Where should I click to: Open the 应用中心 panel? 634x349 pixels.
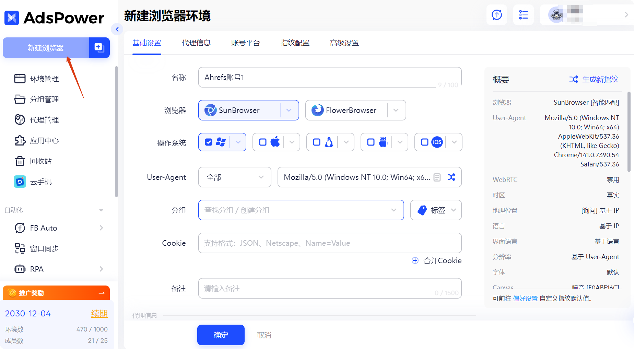45,140
